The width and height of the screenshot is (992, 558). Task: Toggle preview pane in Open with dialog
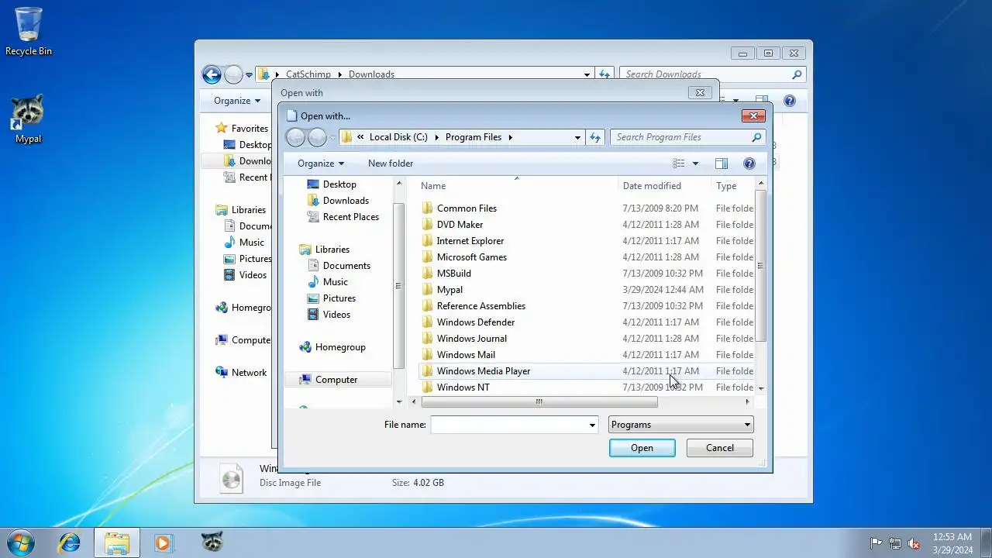tap(722, 164)
